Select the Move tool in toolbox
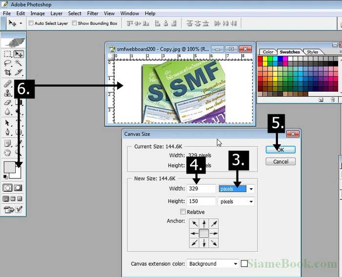The image size is (342, 277). [x=19, y=54]
